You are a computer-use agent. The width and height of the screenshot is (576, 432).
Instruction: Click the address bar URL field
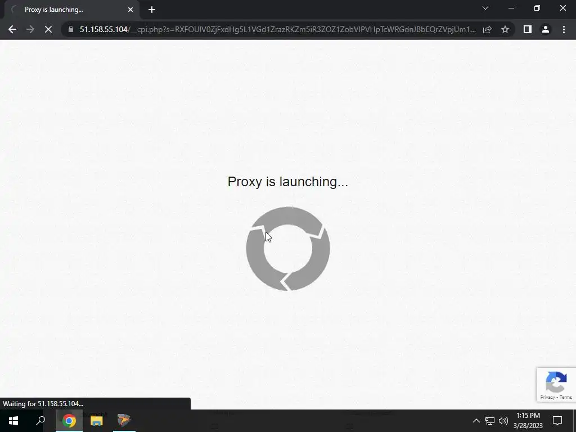277,29
